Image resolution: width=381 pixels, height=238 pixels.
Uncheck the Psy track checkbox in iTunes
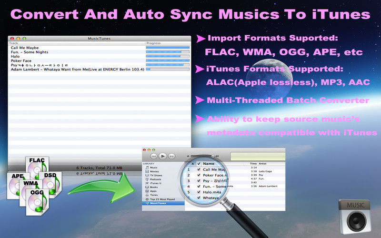(199, 181)
